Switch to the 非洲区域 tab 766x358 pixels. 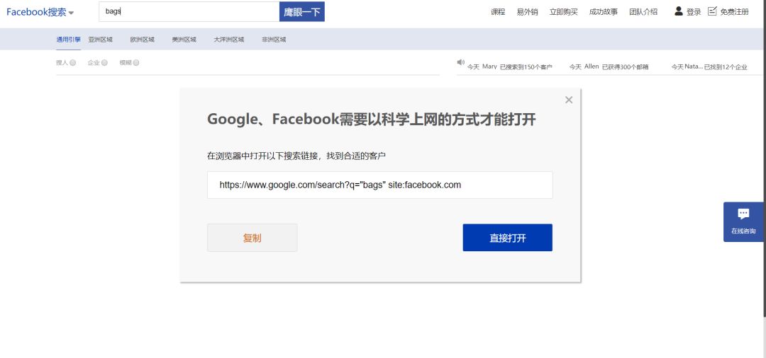(274, 40)
